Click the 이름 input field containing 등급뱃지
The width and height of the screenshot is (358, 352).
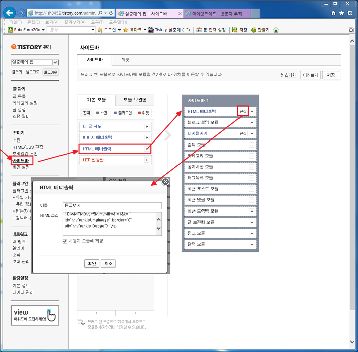pos(112,206)
